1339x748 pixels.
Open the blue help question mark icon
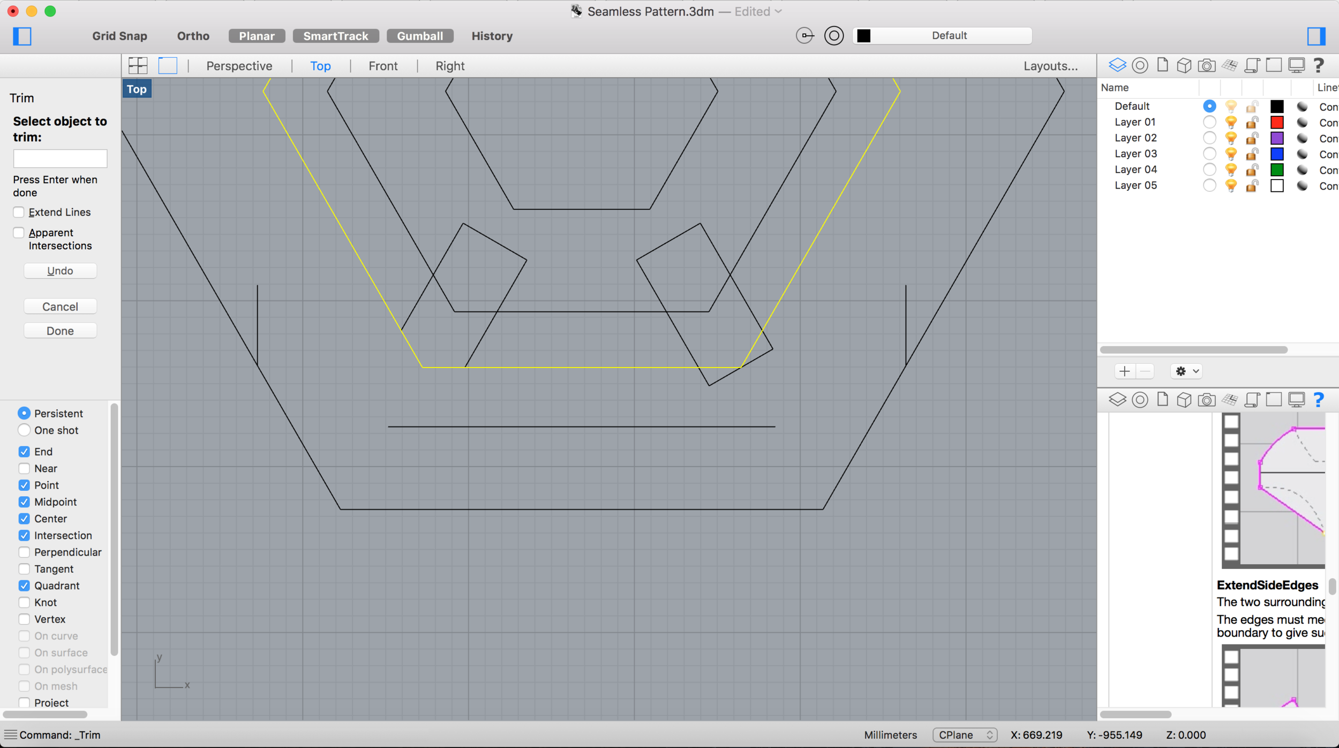tap(1318, 399)
